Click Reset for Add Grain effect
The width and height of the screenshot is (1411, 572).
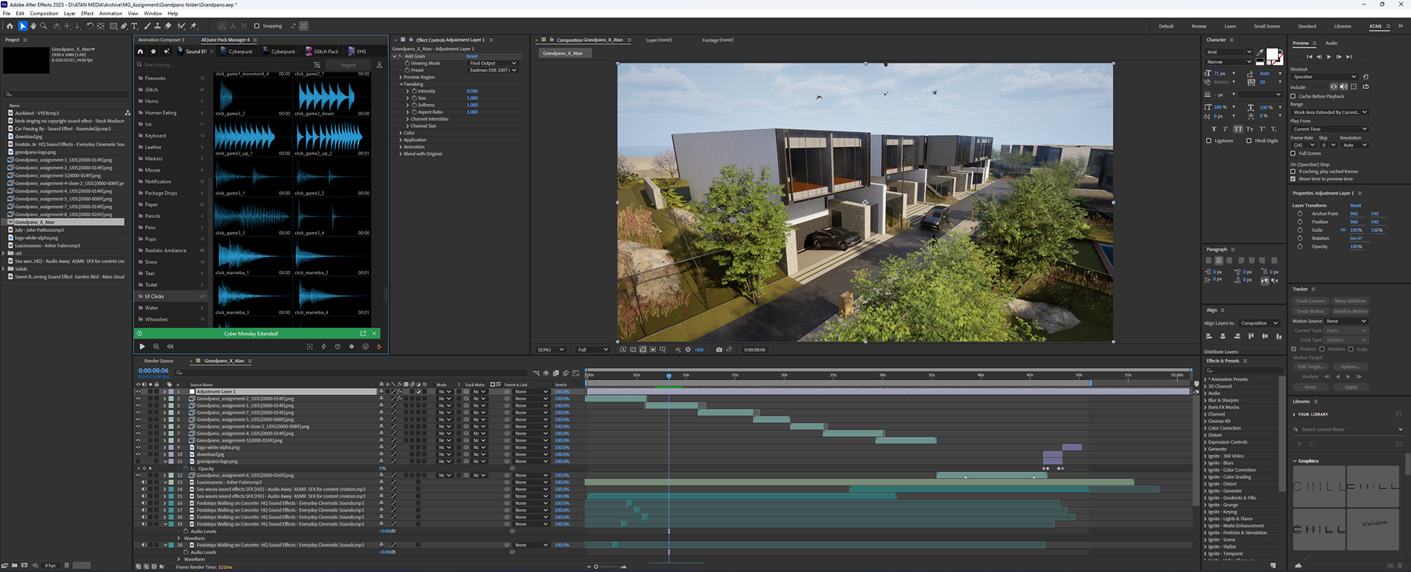click(472, 56)
